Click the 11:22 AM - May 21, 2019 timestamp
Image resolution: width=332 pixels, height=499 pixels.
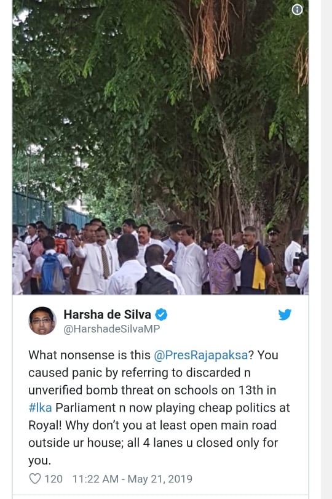click(x=132, y=479)
